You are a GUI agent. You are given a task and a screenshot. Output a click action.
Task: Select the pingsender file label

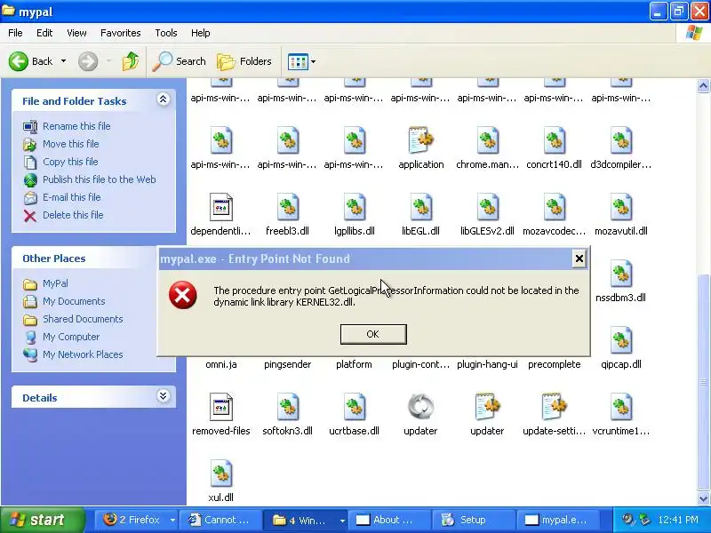pos(287,364)
